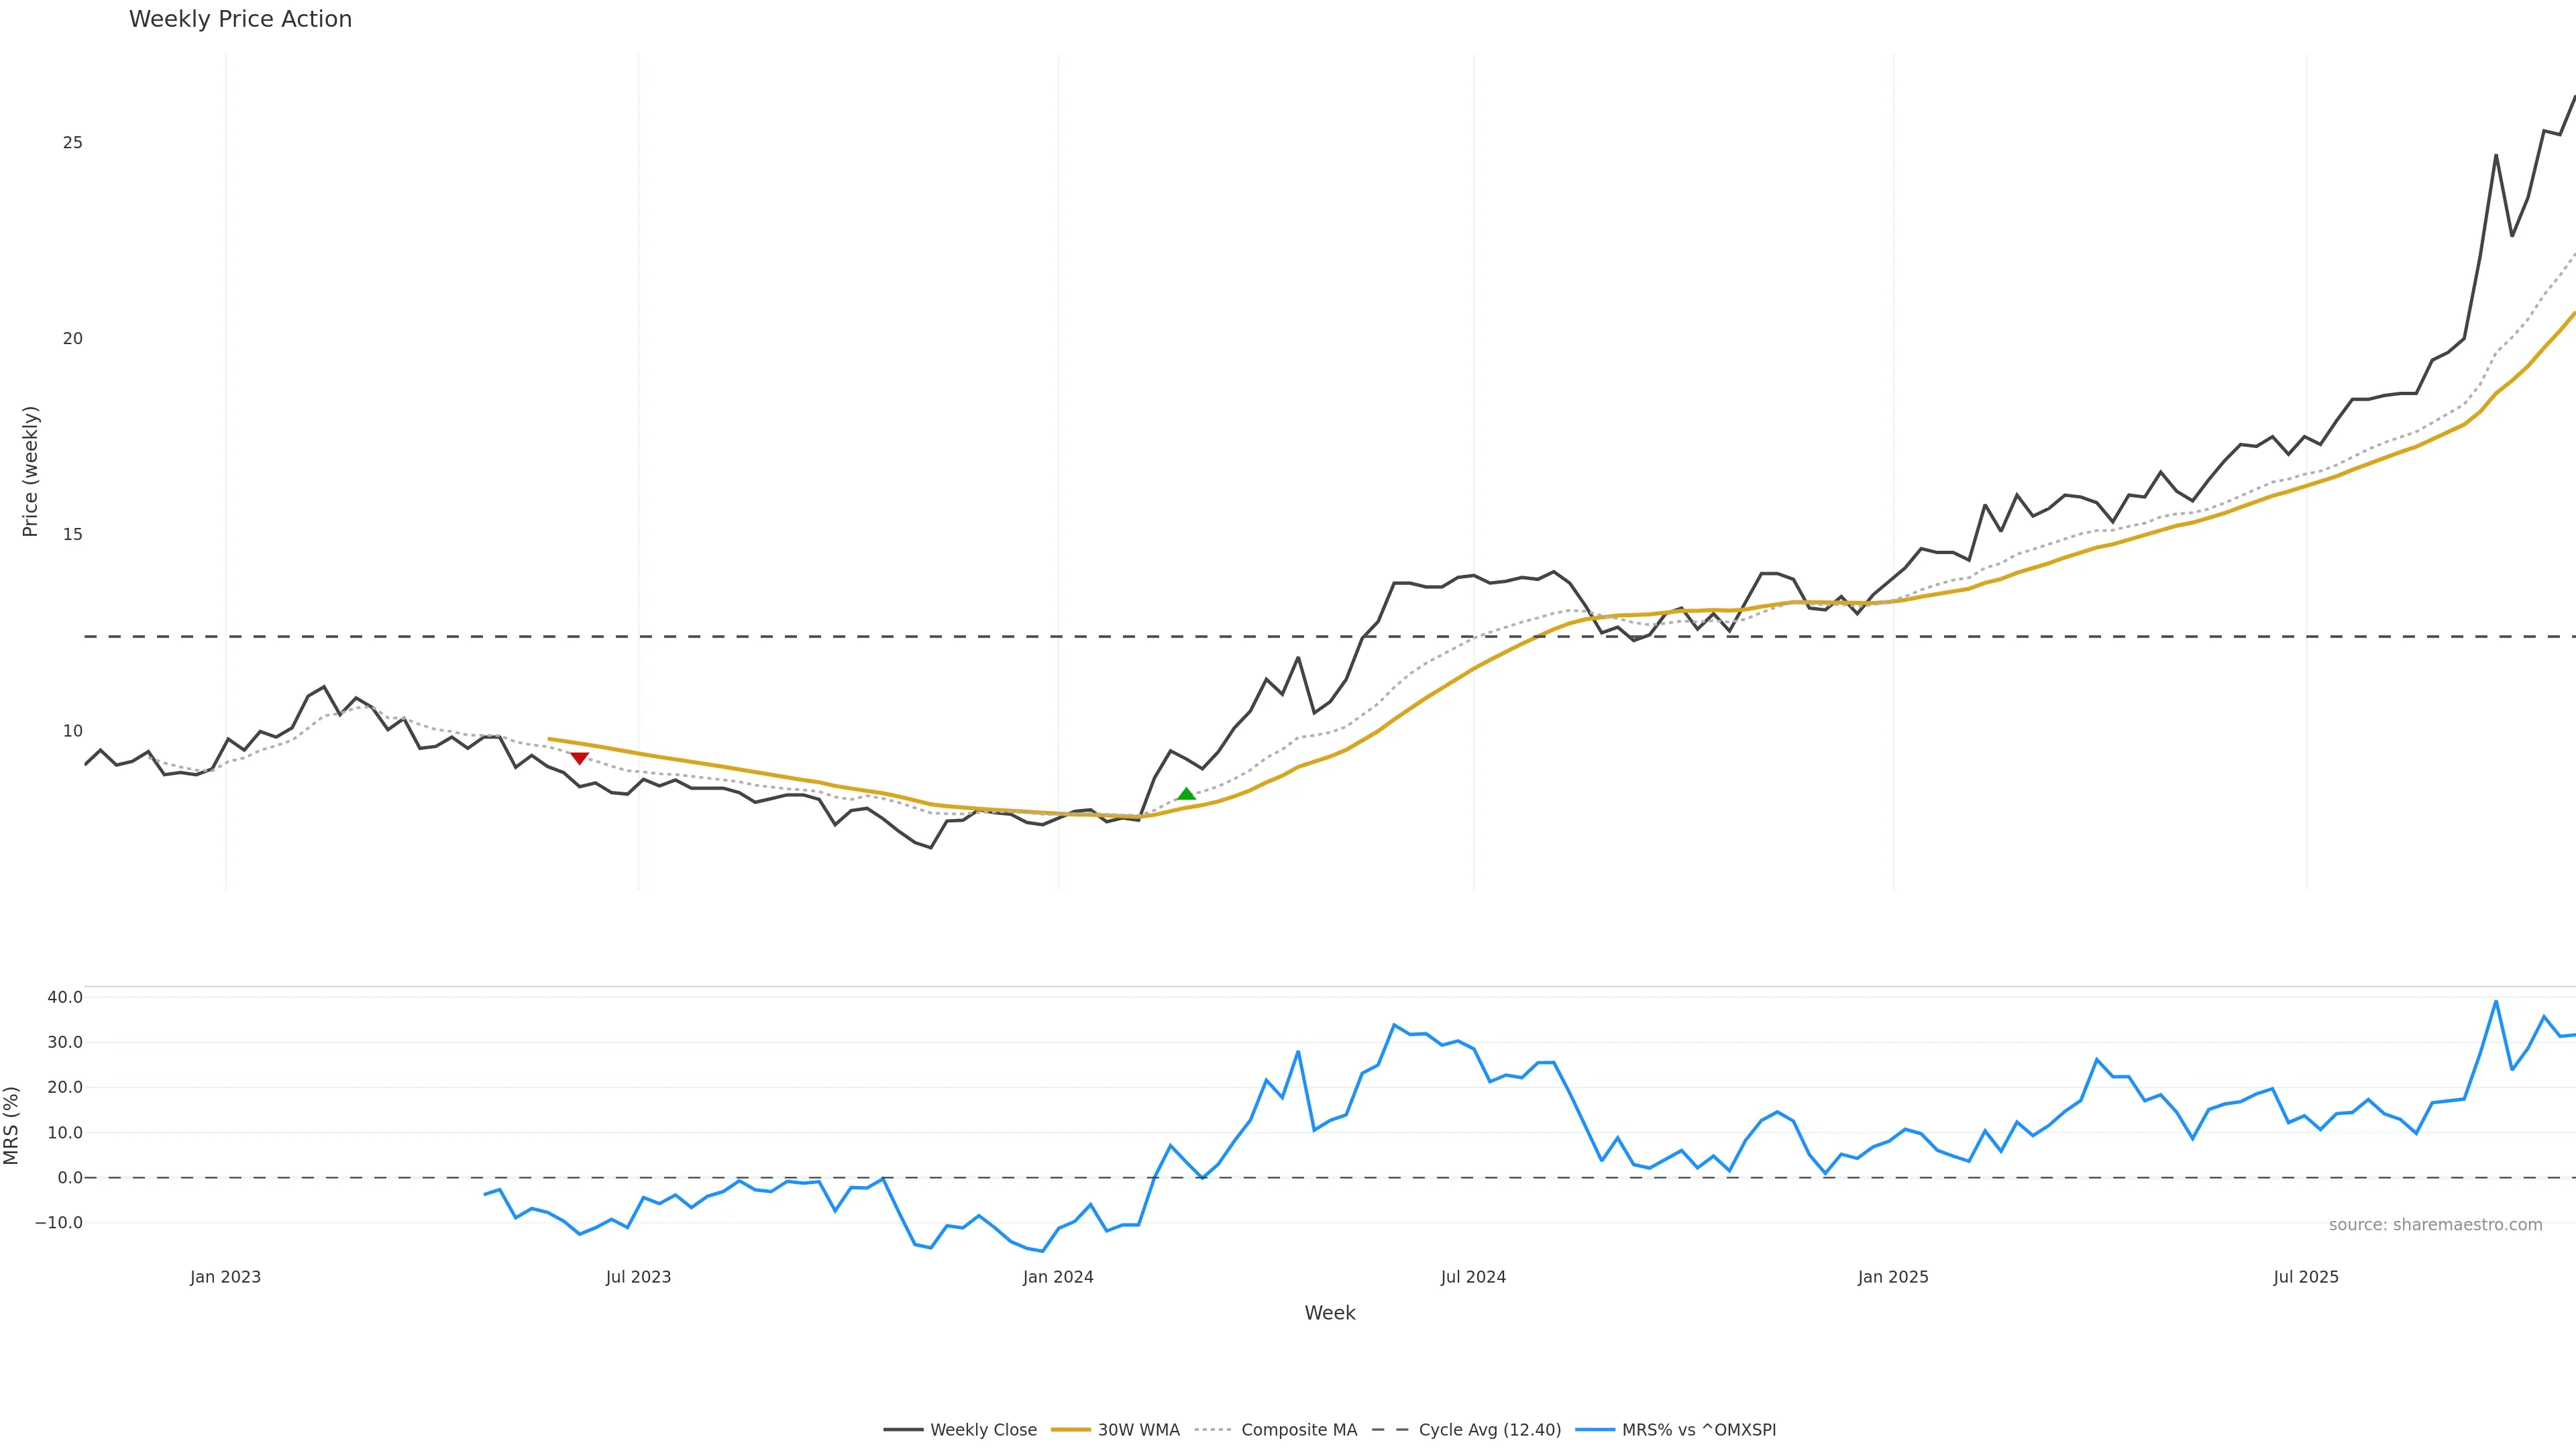Click the 40.0 tick on MRS axis
The height and width of the screenshot is (1449, 2576).
(65, 997)
